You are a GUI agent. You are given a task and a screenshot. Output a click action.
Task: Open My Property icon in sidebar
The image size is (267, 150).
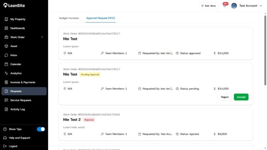click(x=6, y=19)
